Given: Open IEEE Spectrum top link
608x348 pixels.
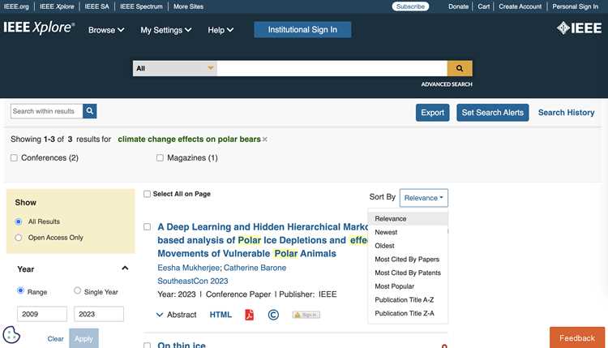Looking at the screenshot, I should [141, 6].
